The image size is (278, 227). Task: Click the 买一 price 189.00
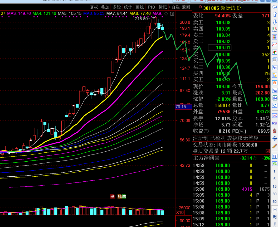223,55
